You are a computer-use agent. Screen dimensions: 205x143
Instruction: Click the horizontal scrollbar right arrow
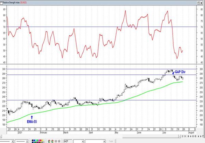[180, 136]
